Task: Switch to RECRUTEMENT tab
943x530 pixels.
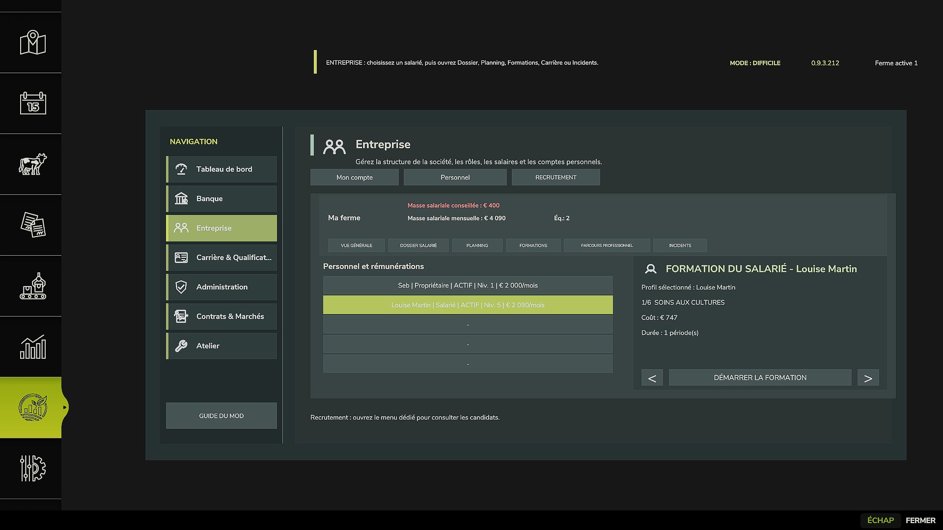Action: (556, 177)
